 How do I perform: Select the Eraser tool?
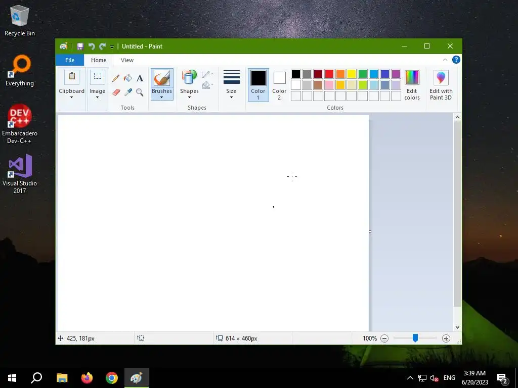pos(116,92)
